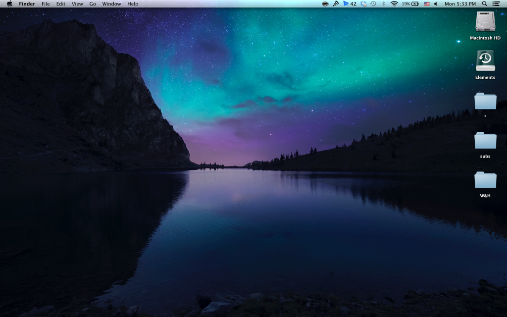Click the Edit menu

click(60, 4)
